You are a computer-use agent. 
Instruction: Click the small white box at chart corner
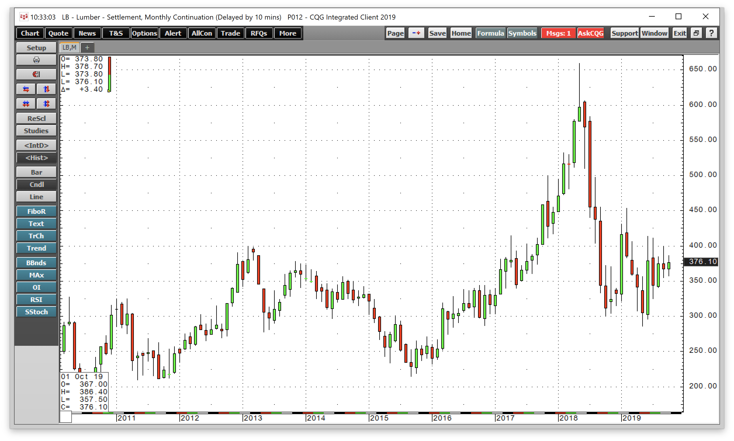(66, 417)
